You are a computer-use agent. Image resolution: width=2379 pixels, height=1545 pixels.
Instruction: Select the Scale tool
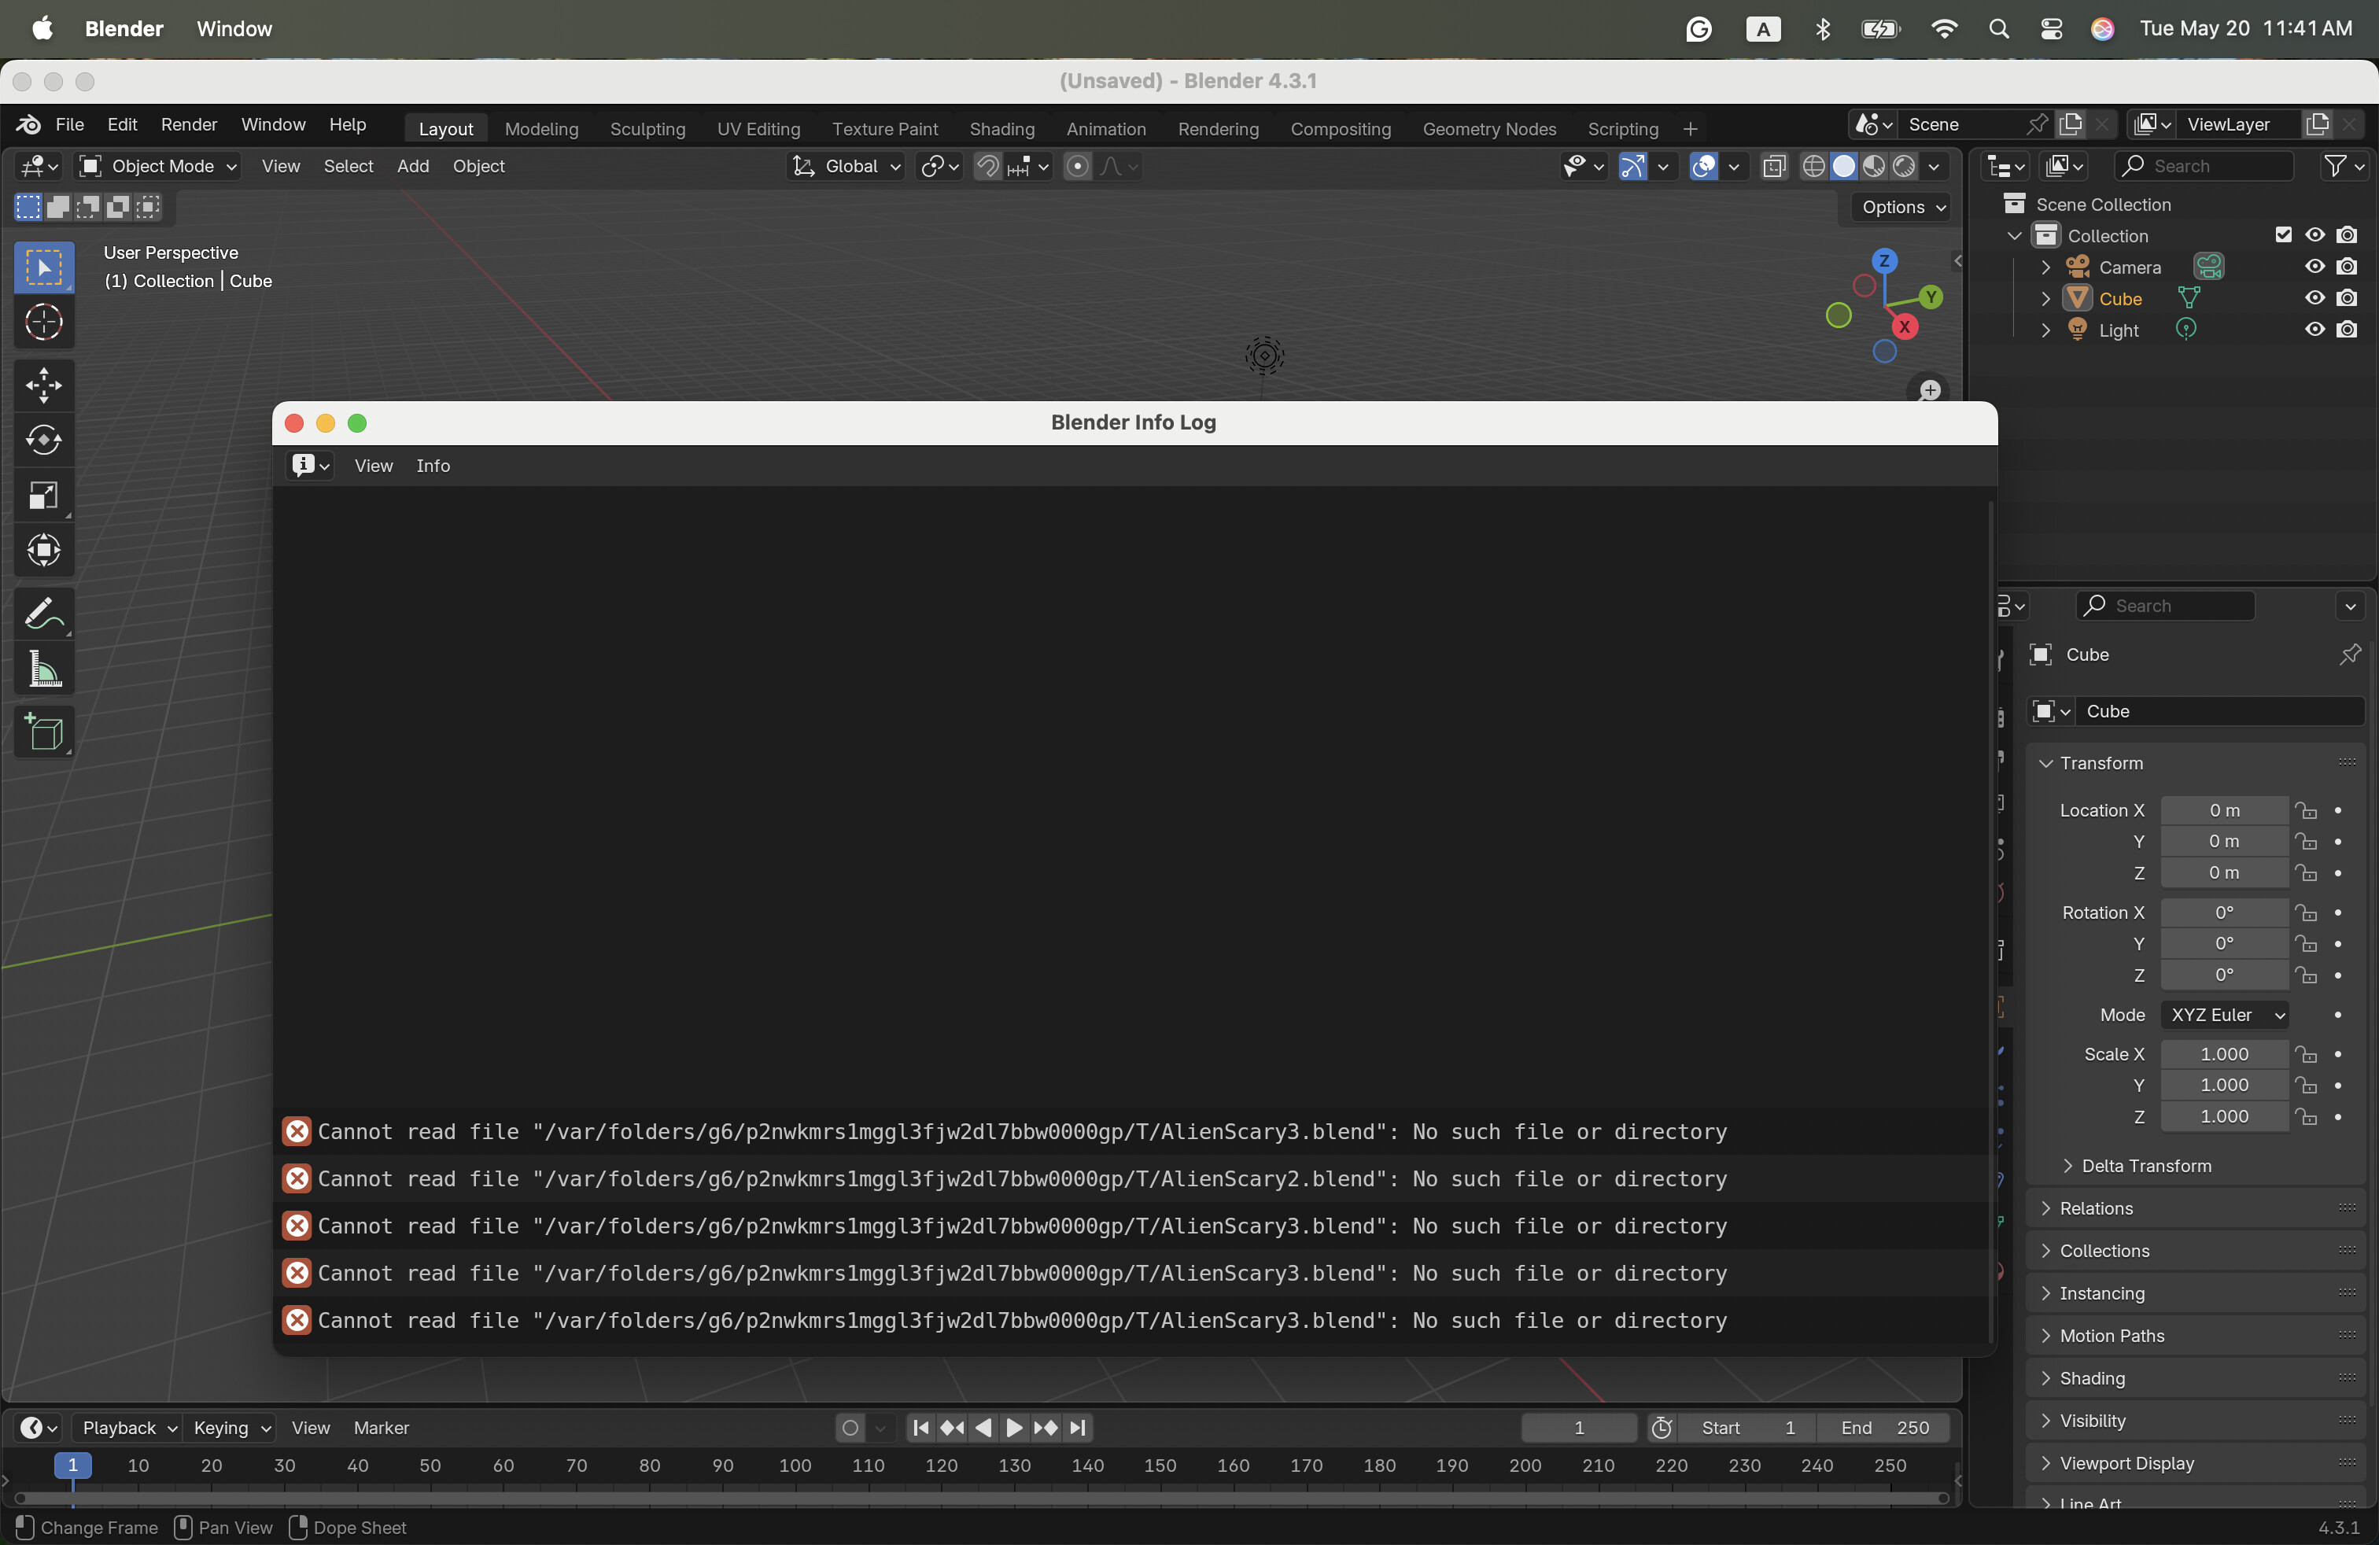(44, 496)
